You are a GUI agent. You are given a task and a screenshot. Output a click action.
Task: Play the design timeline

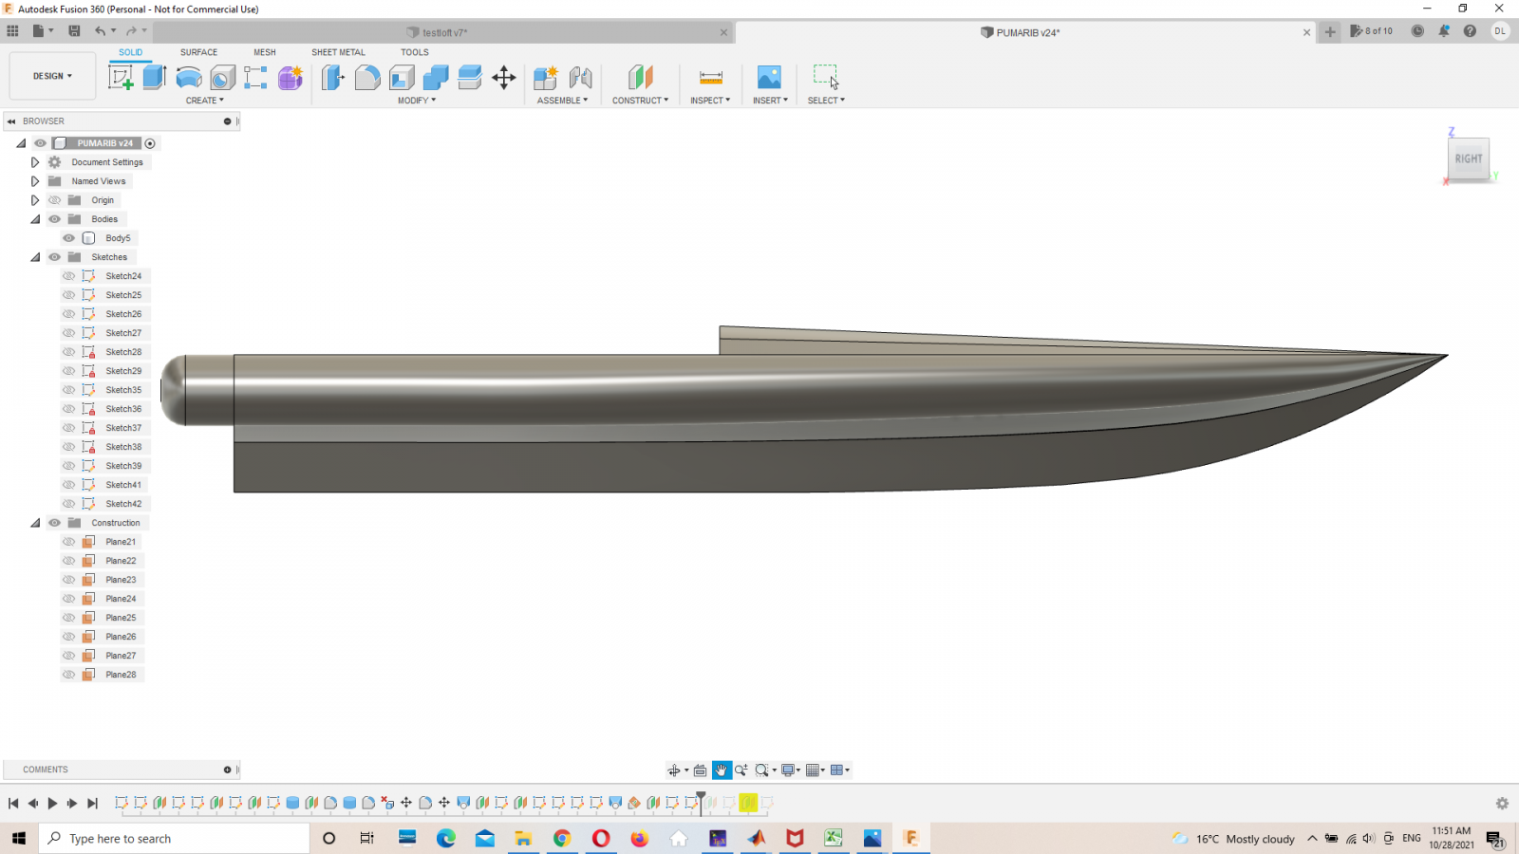pyautogui.click(x=52, y=804)
